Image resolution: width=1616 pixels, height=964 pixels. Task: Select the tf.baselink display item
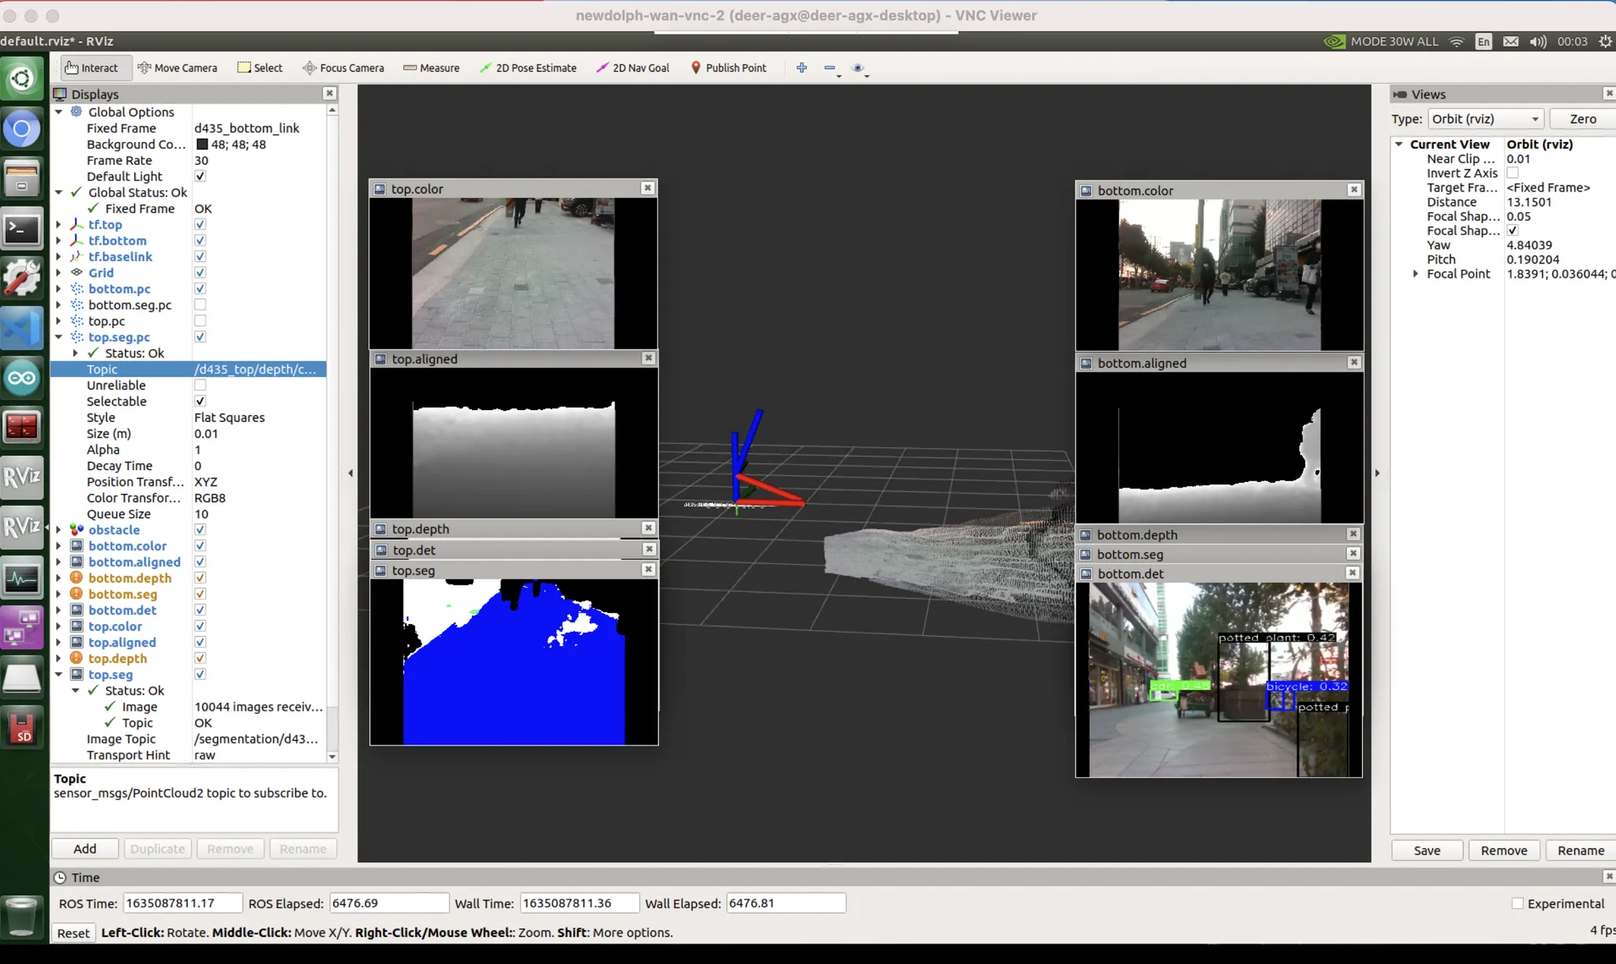[120, 256]
